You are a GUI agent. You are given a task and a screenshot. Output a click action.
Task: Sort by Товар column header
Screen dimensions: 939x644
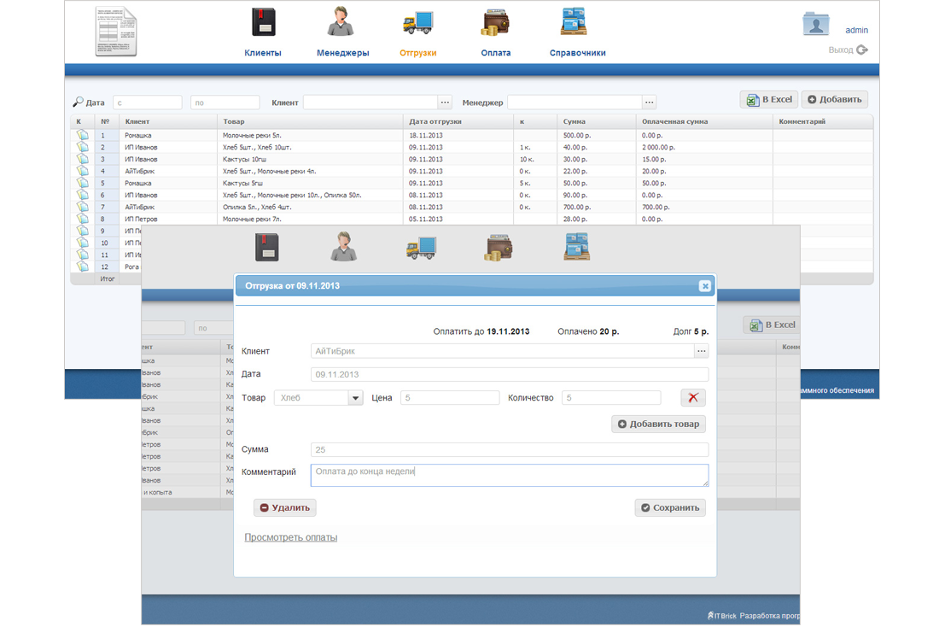(x=234, y=121)
